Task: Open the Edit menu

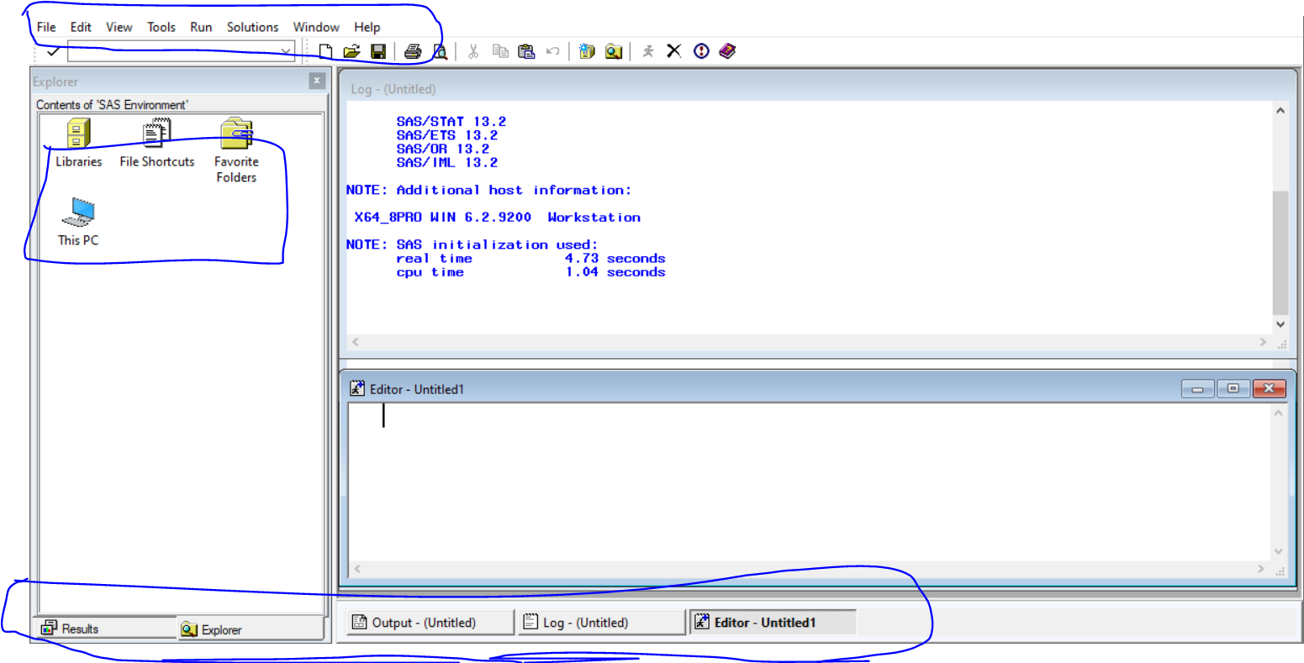Action: pos(81,27)
